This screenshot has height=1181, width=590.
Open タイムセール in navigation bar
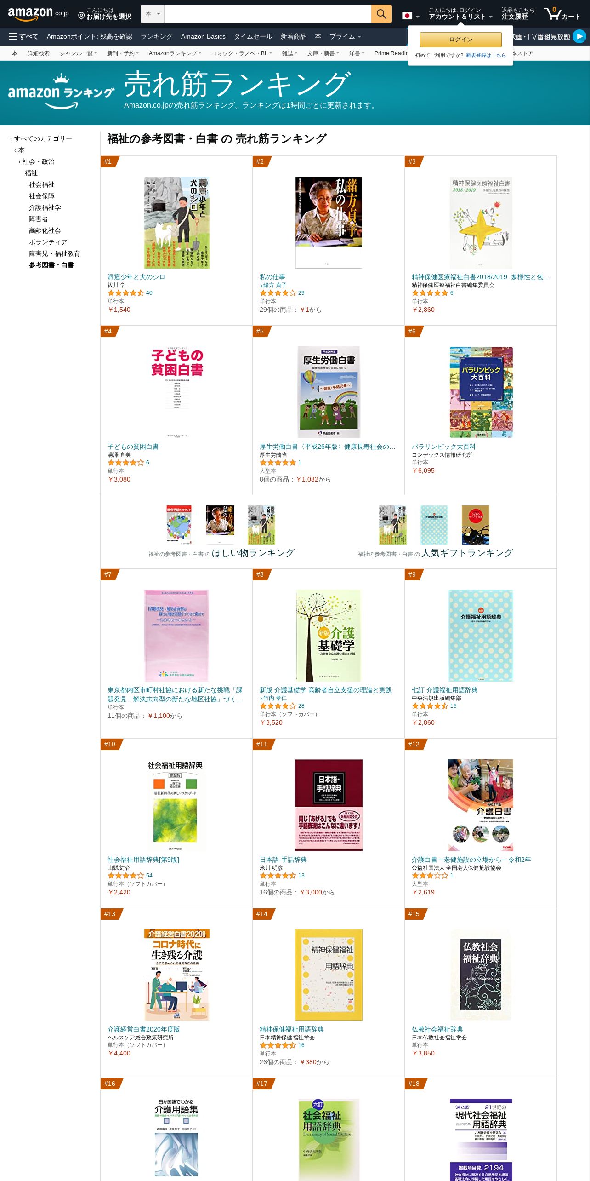tap(253, 36)
